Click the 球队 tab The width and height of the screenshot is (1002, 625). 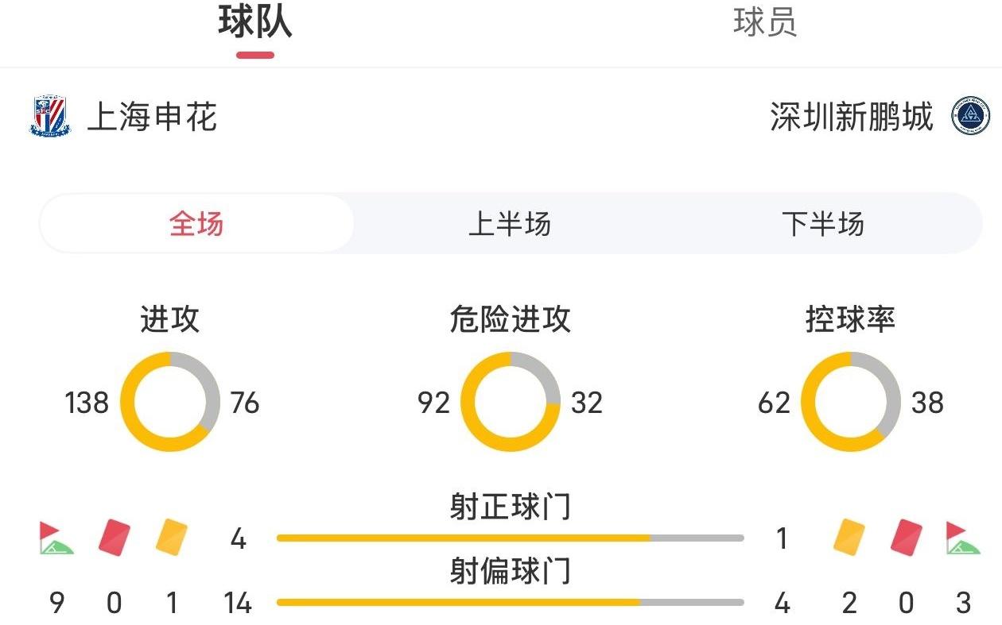click(x=251, y=24)
